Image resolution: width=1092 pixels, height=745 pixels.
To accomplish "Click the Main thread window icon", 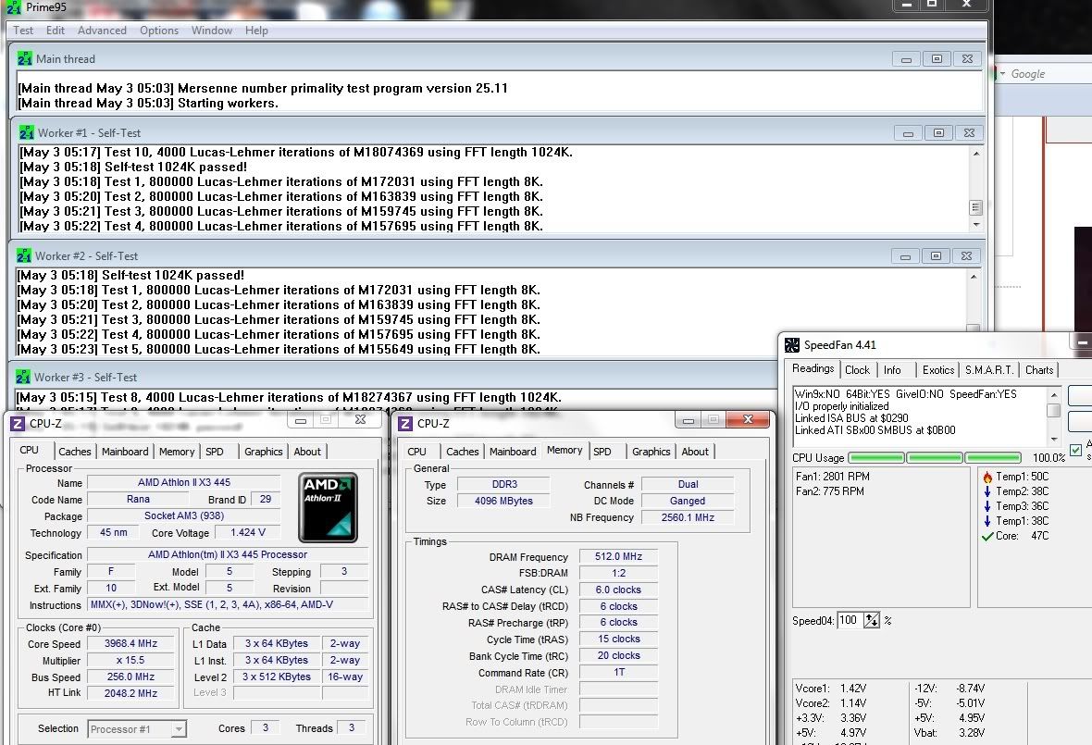I will tap(24, 58).
